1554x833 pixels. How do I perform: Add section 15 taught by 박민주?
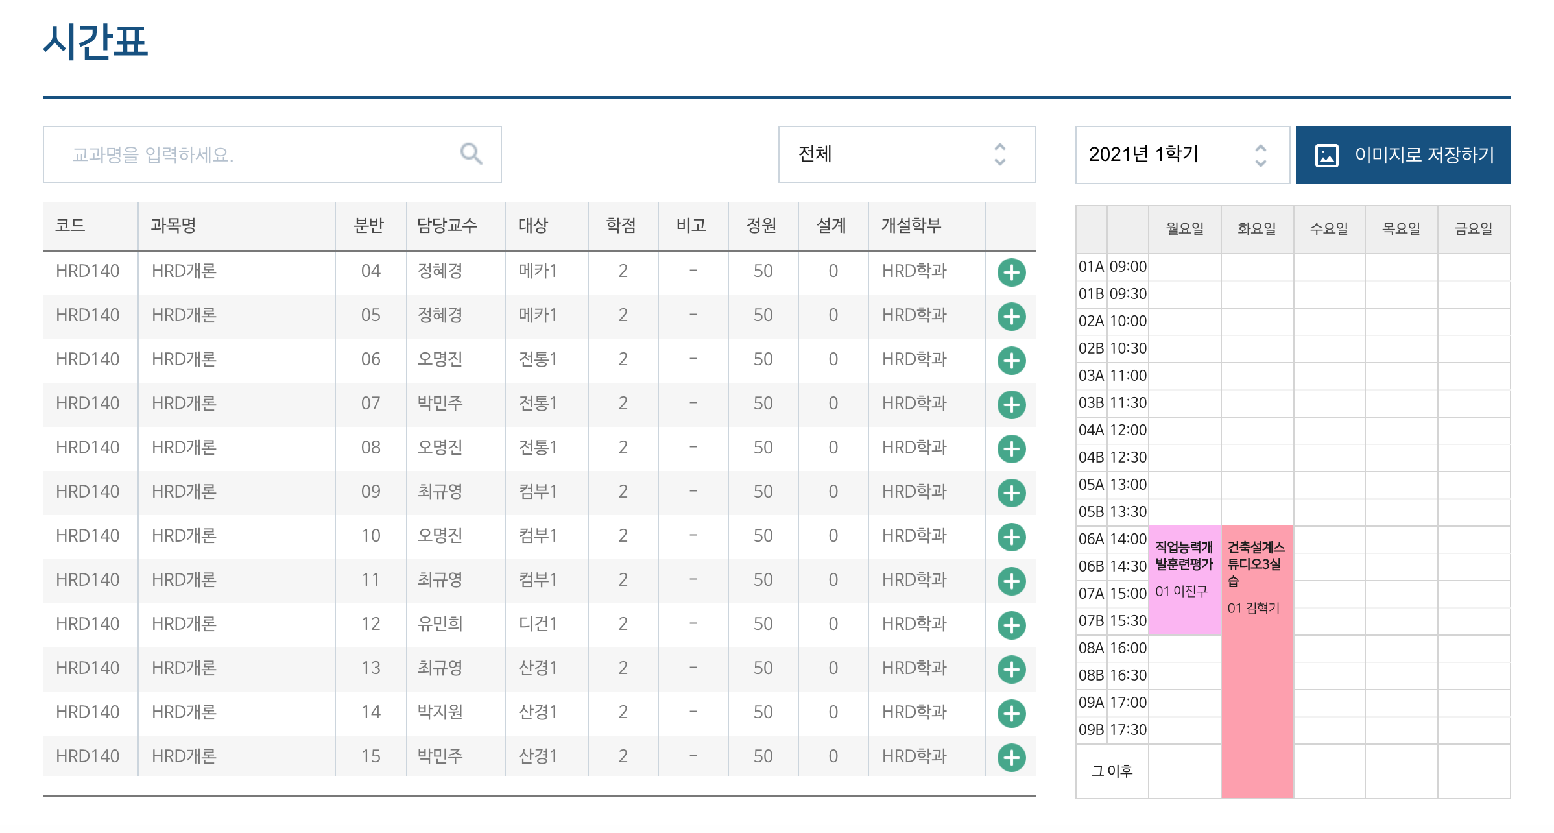pyautogui.click(x=1011, y=758)
